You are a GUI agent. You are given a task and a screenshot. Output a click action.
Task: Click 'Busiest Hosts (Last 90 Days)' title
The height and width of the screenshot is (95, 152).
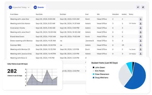[104, 63]
